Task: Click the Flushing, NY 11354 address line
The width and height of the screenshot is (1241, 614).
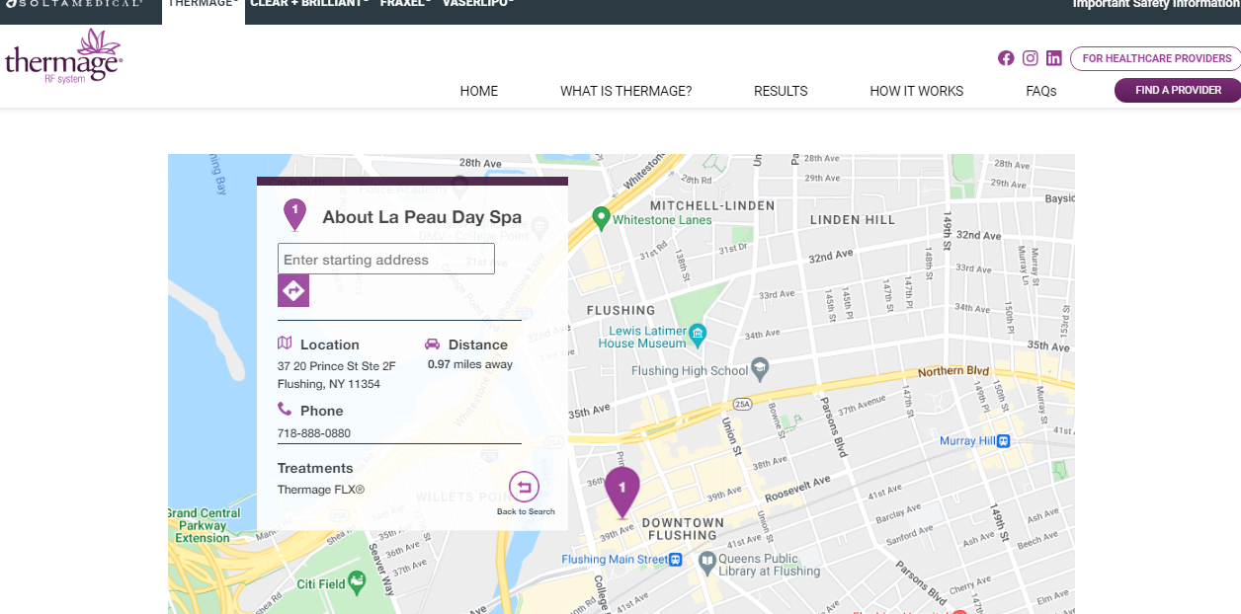Action: (329, 384)
